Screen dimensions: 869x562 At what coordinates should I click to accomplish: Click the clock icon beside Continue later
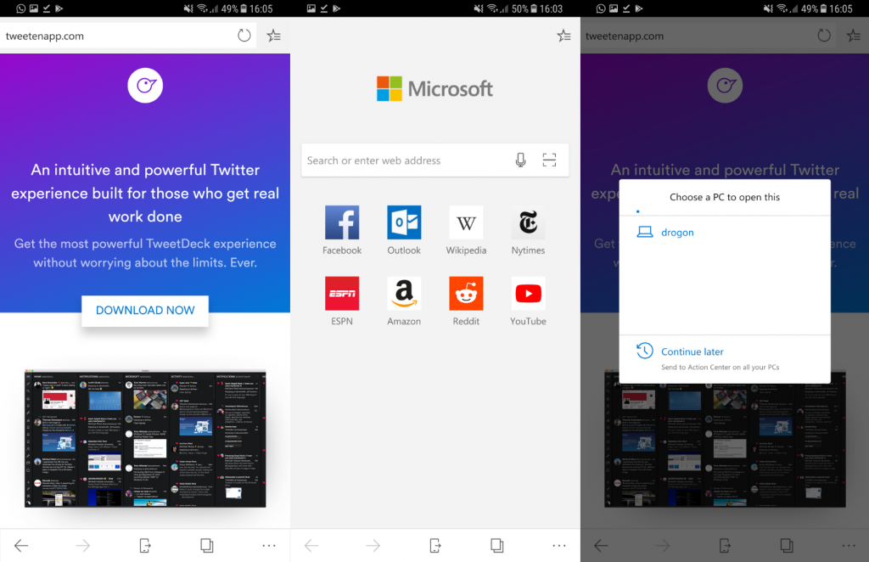click(645, 351)
